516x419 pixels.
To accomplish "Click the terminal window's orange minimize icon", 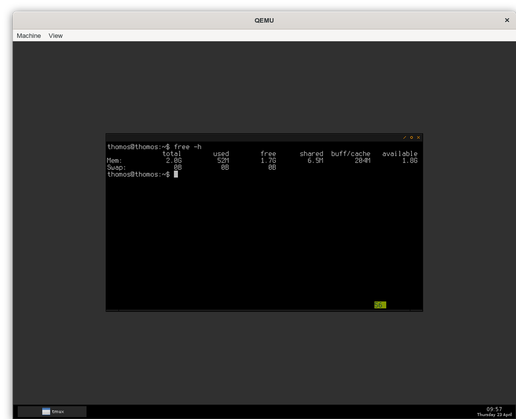I will point(405,137).
